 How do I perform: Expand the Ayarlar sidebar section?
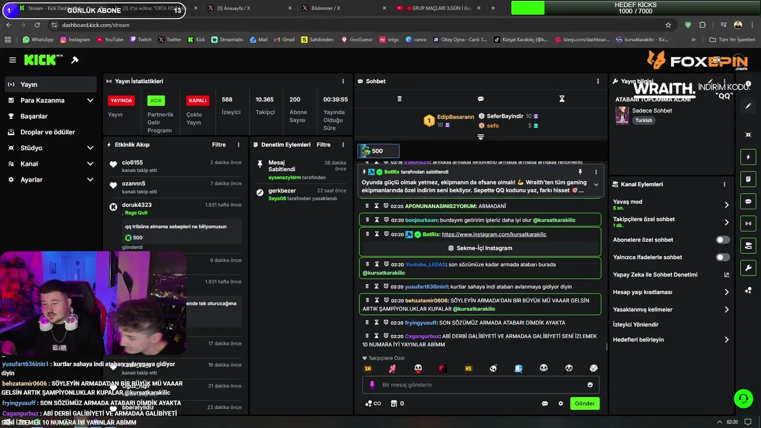(x=90, y=180)
